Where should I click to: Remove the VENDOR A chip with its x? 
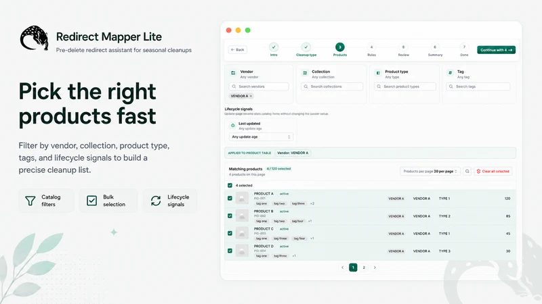pyautogui.click(x=251, y=96)
